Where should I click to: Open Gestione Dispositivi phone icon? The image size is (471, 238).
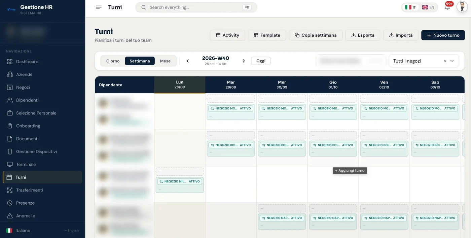(x=9, y=151)
